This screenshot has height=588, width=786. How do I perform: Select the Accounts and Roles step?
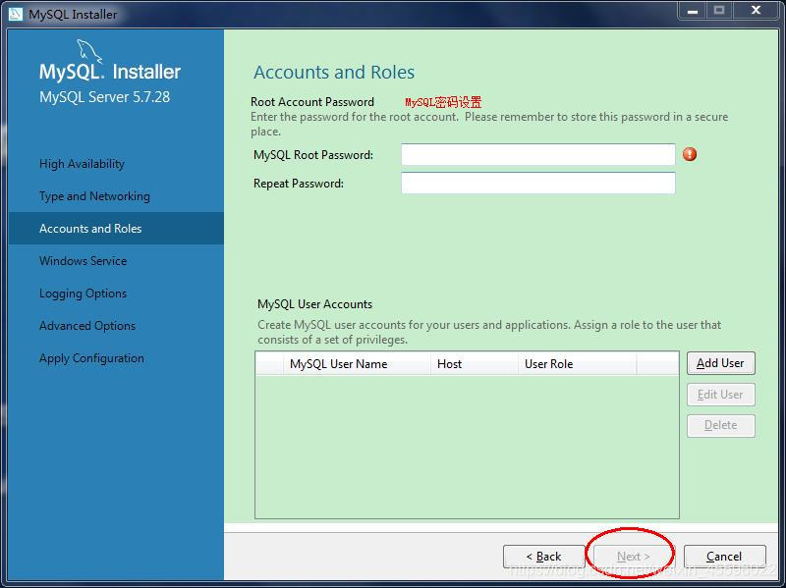coord(116,229)
